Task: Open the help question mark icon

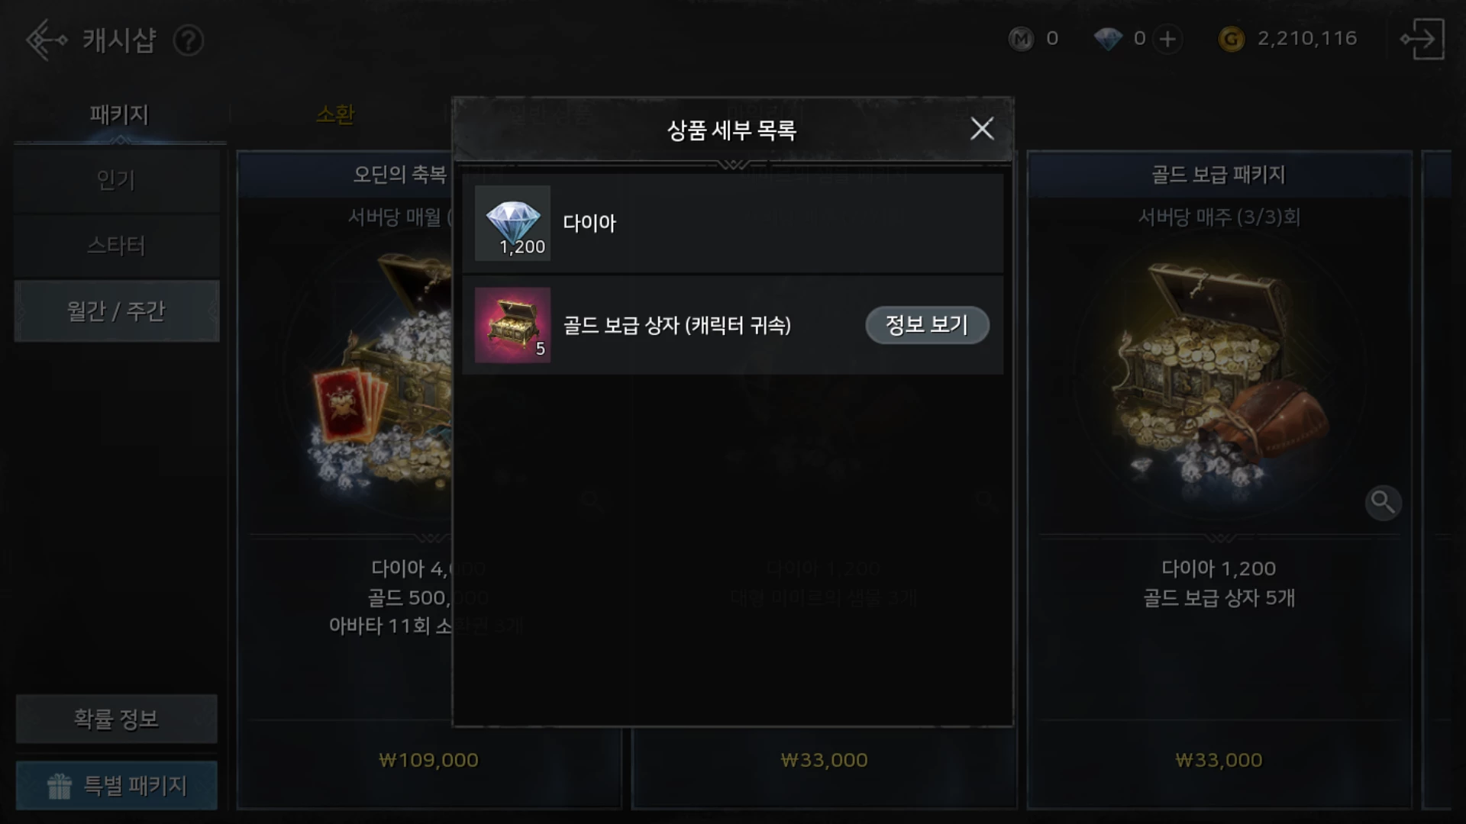Action: tap(188, 40)
